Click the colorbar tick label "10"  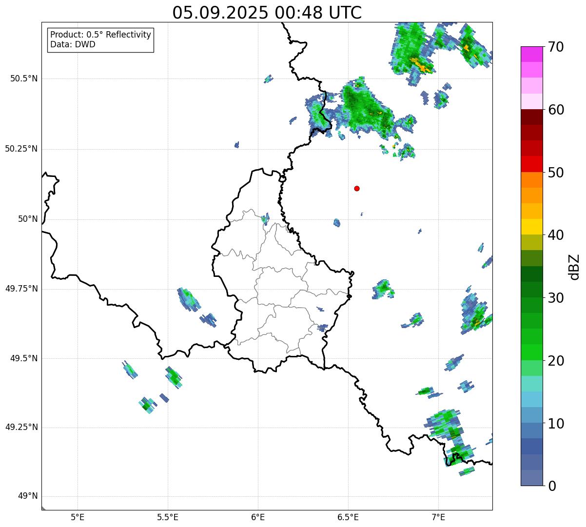click(556, 424)
